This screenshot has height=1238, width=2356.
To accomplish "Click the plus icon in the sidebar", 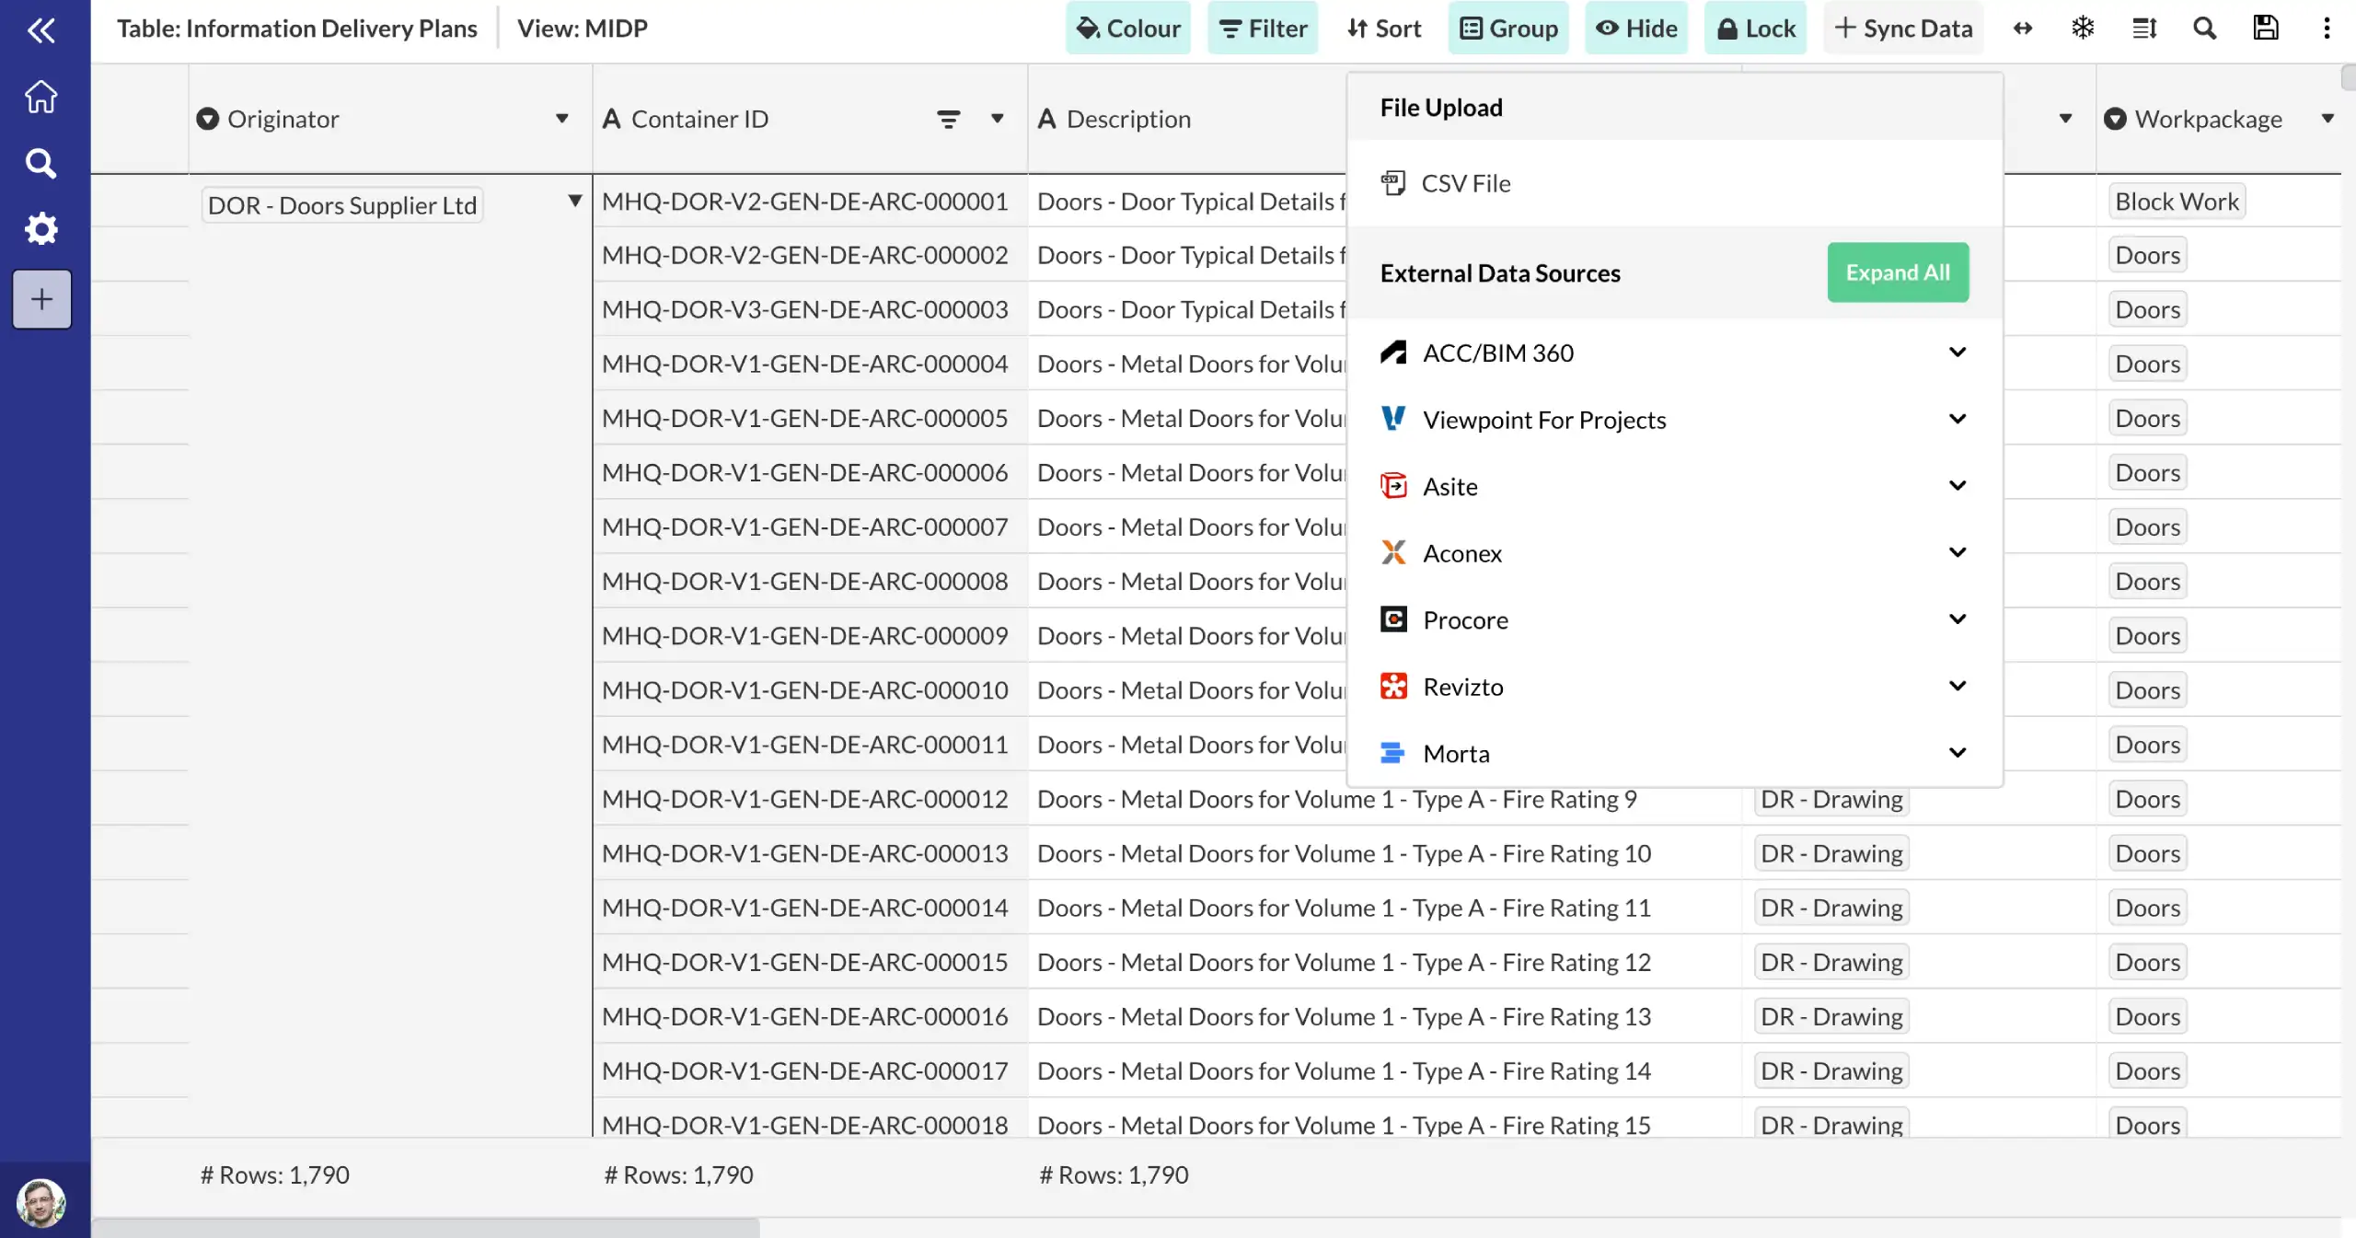I will [40, 298].
